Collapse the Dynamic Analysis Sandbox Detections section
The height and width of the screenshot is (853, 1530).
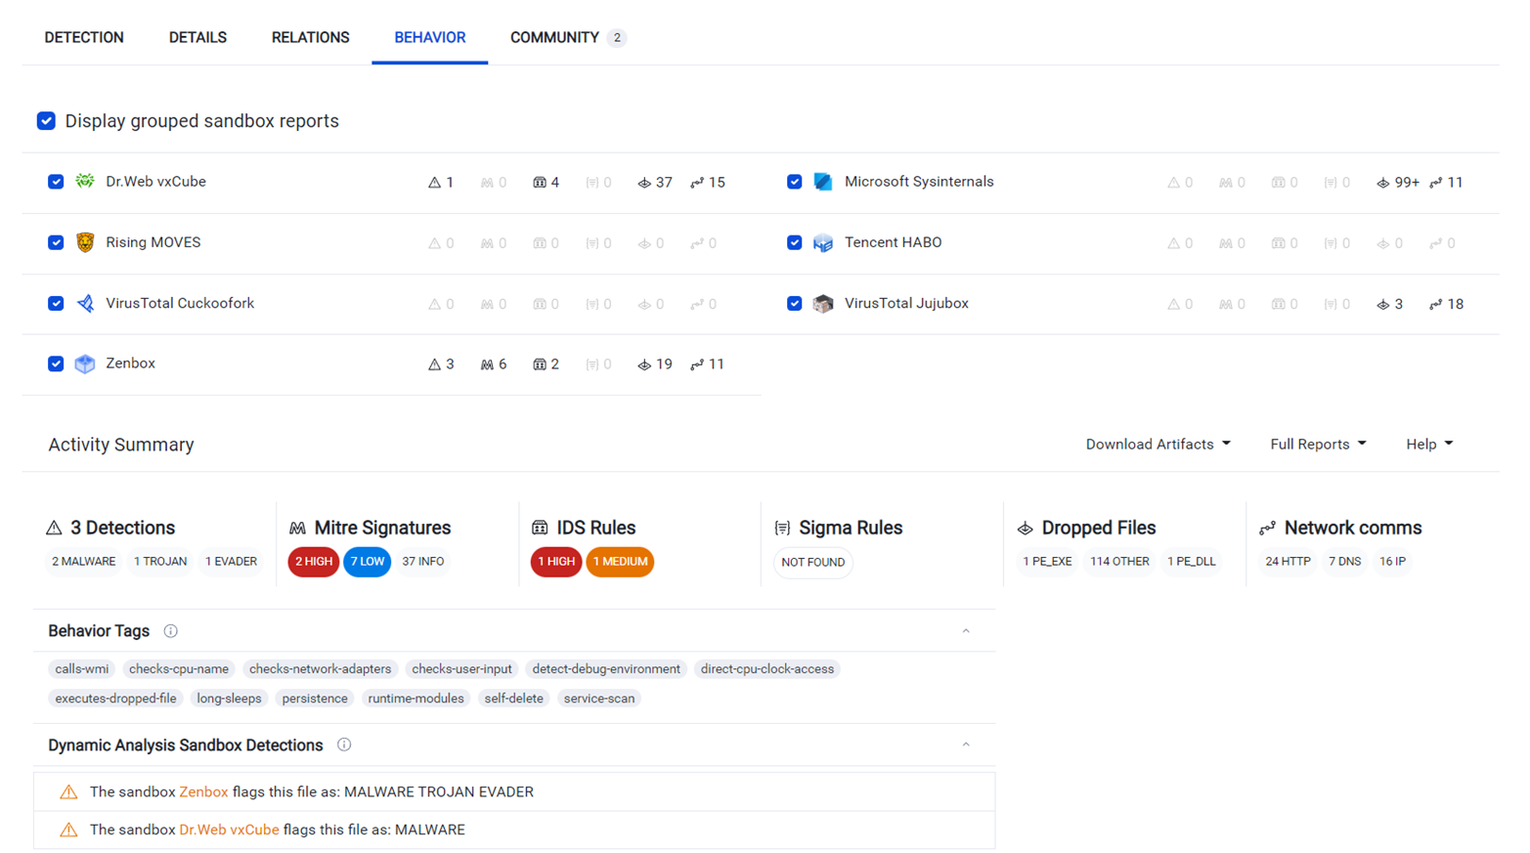pos(966,745)
